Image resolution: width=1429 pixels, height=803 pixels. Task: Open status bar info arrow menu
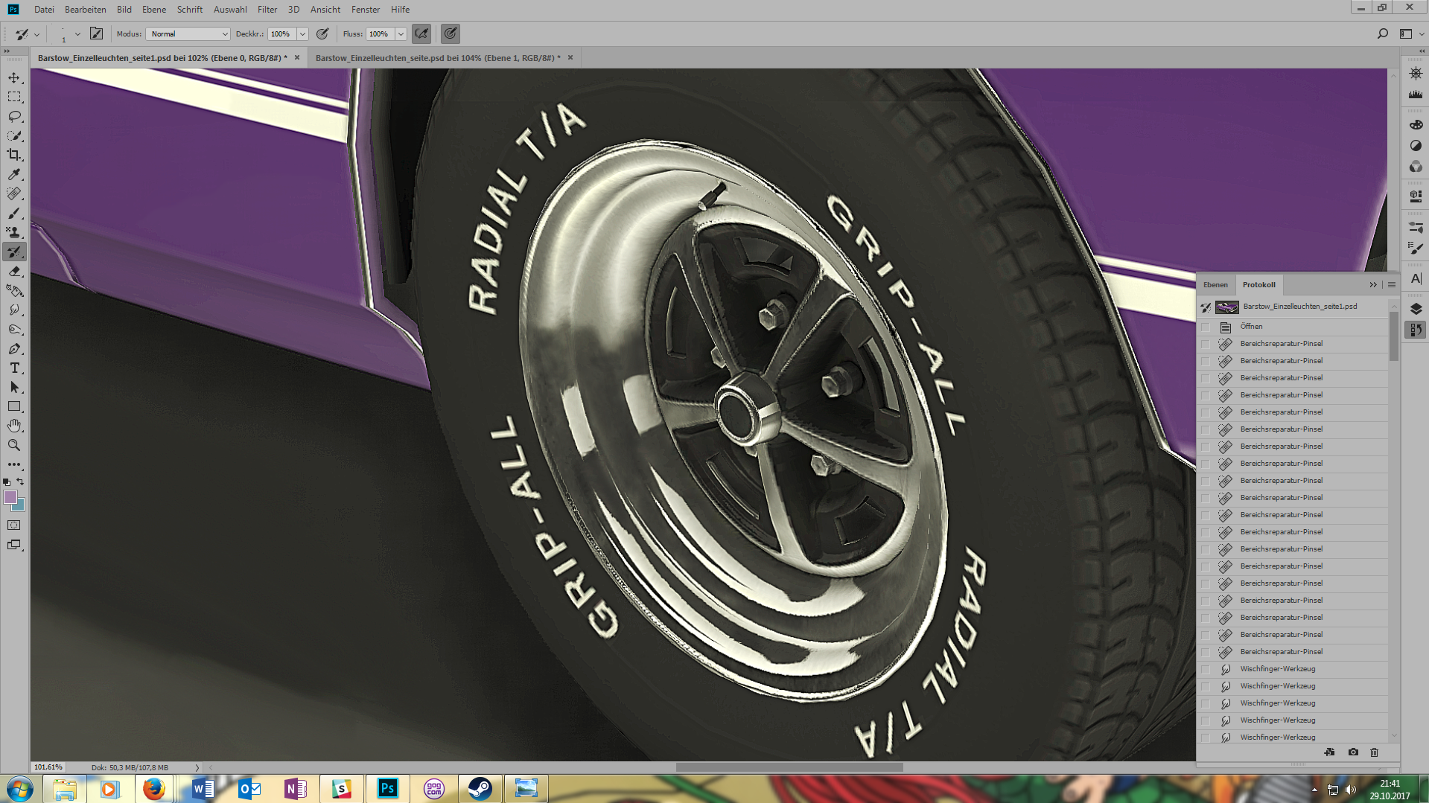click(197, 767)
